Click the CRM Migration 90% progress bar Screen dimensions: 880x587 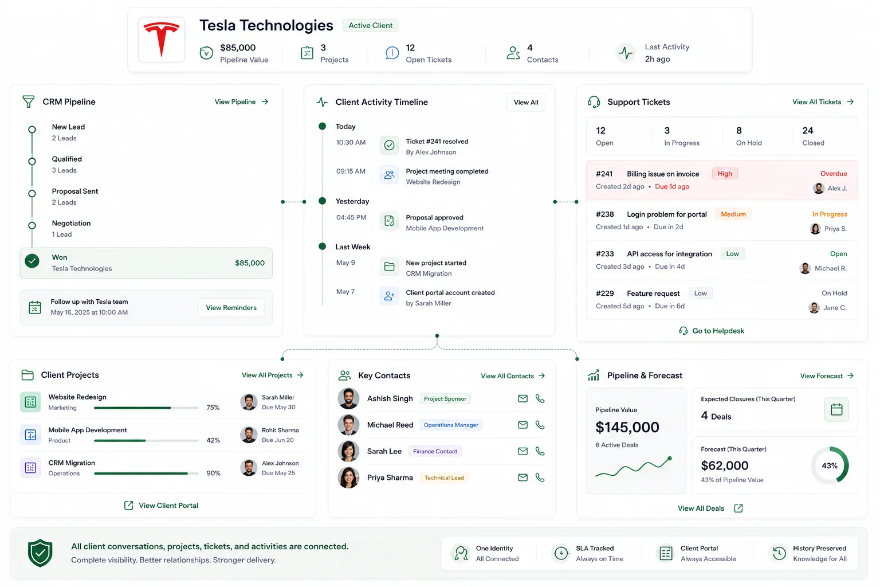(x=147, y=473)
